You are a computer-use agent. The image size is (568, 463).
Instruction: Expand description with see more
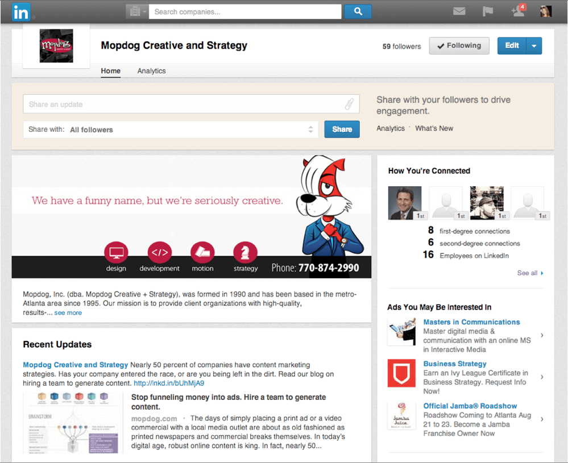pos(68,313)
